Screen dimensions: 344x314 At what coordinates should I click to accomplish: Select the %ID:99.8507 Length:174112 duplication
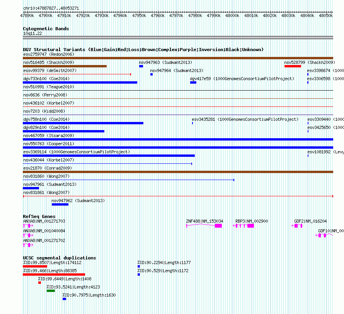(35, 266)
